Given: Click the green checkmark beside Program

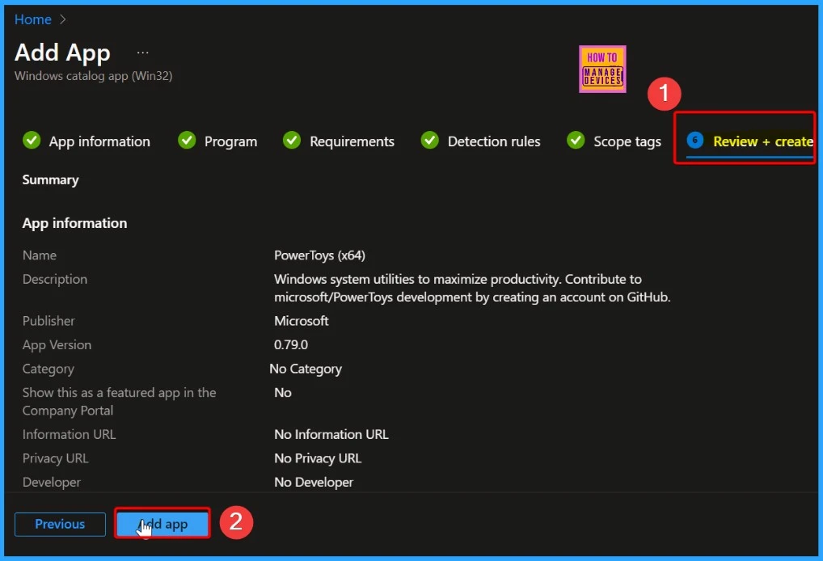Looking at the screenshot, I should pyautogui.click(x=187, y=140).
